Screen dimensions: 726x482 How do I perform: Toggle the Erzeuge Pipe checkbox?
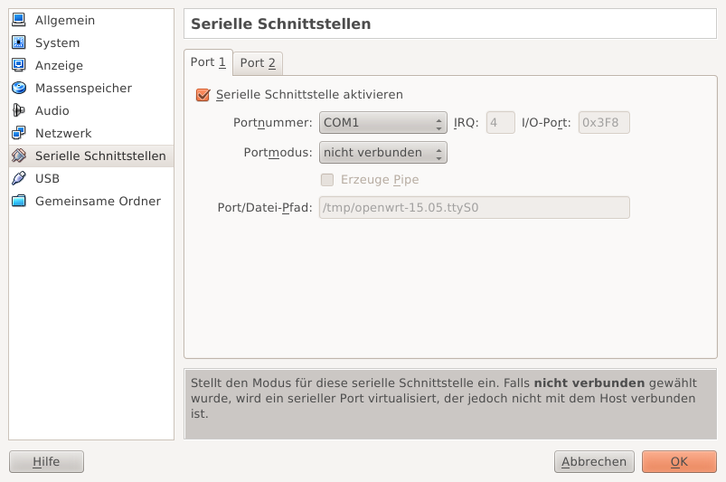tap(327, 180)
